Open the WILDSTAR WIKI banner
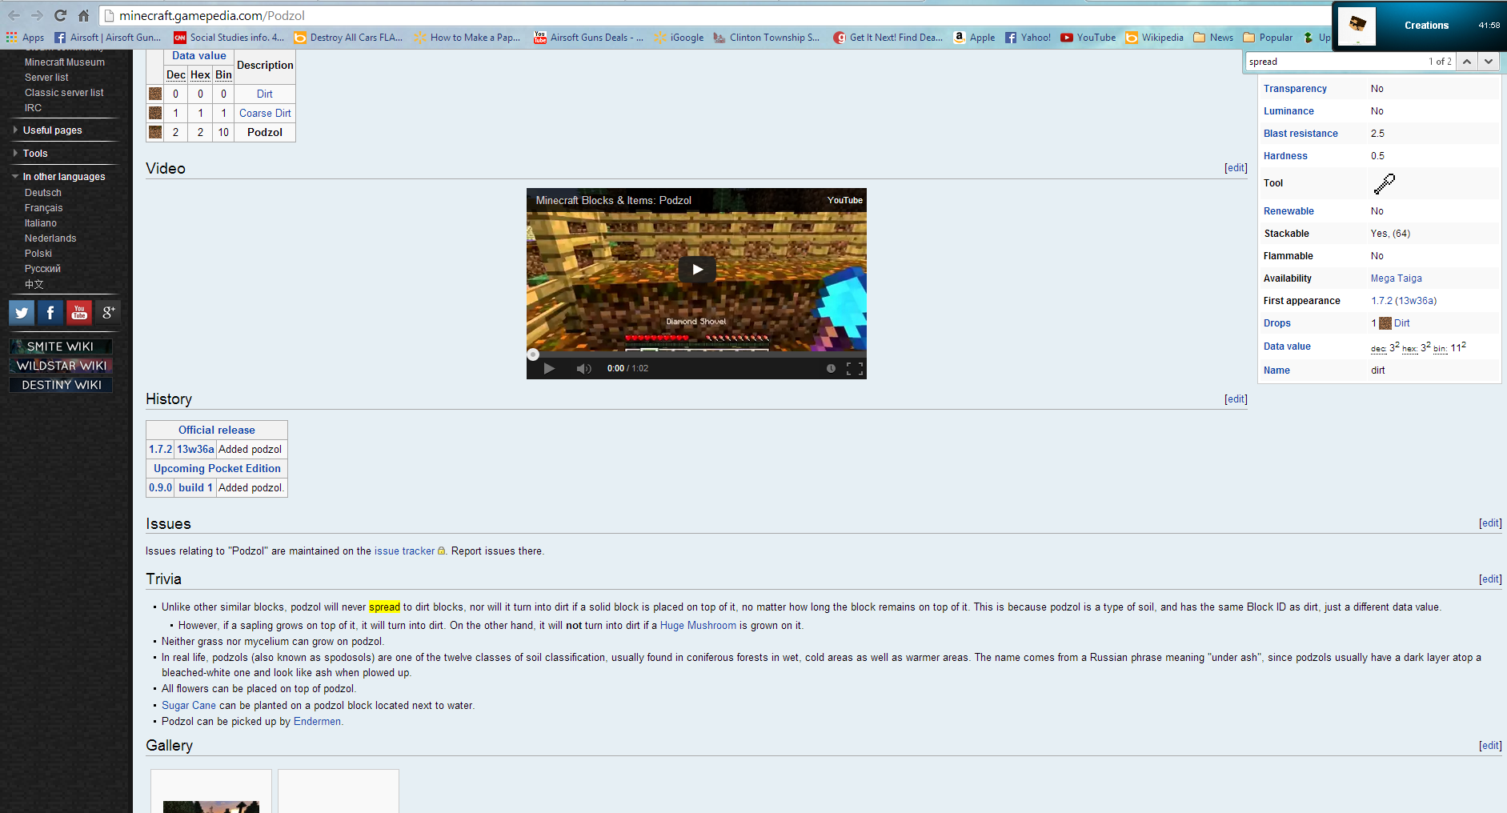The image size is (1507, 813). click(x=61, y=366)
